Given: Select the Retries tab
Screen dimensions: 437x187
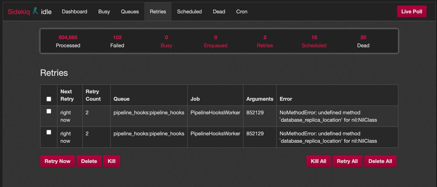Looking at the screenshot, I should 158,12.
